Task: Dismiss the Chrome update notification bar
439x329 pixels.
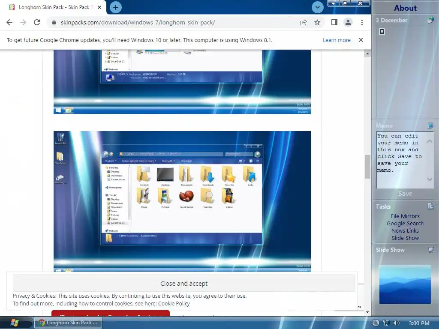Action: 361,40
